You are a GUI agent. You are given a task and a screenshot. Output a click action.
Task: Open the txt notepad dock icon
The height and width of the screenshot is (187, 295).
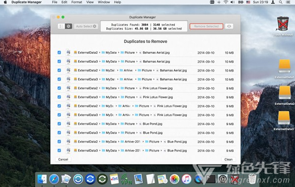pos(114,179)
